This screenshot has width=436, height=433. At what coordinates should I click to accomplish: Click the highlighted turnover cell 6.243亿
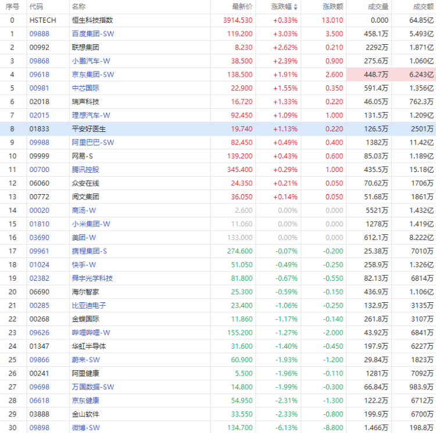pyautogui.click(x=414, y=74)
